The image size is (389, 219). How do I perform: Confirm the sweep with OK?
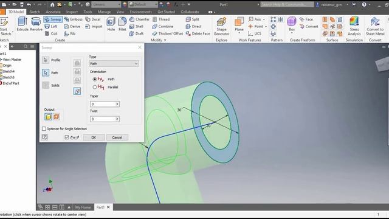tap(94, 137)
